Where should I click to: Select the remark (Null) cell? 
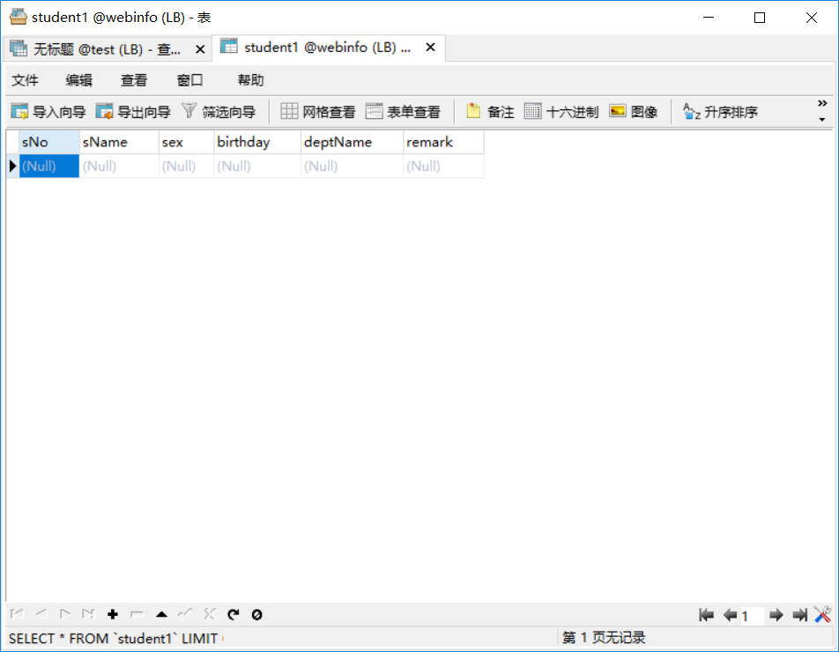click(x=443, y=166)
